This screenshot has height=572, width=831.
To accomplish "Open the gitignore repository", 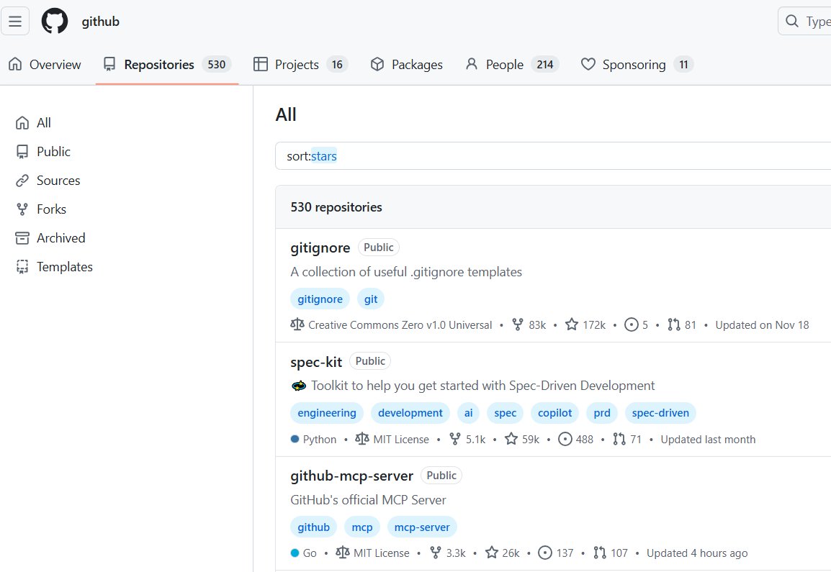I will coord(320,248).
